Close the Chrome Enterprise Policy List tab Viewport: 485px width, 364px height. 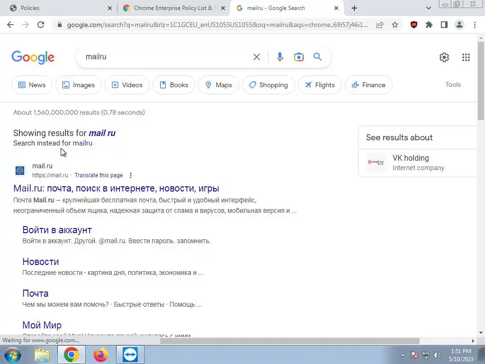pos(223,8)
